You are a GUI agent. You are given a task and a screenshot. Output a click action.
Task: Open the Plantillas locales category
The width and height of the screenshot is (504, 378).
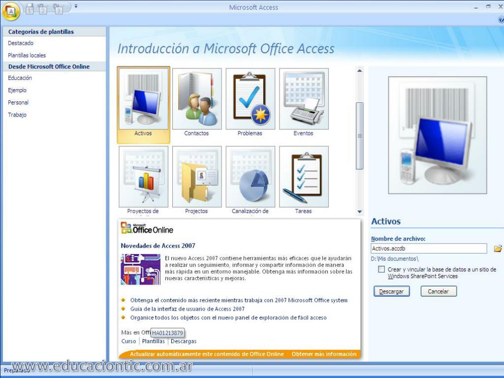[x=27, y=55]
